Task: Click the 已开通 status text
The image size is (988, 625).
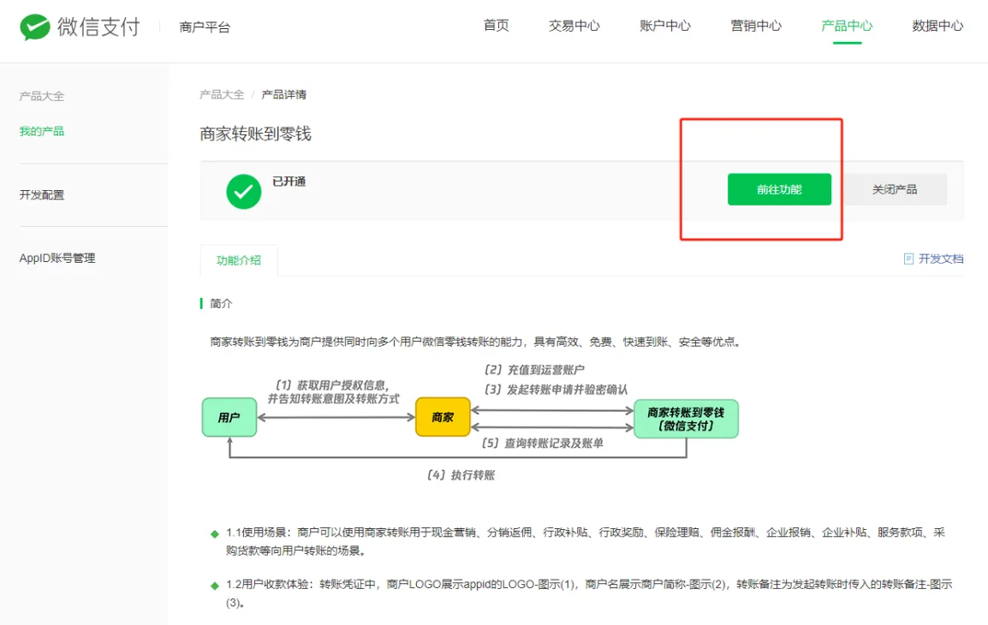Action: (289, 182)
